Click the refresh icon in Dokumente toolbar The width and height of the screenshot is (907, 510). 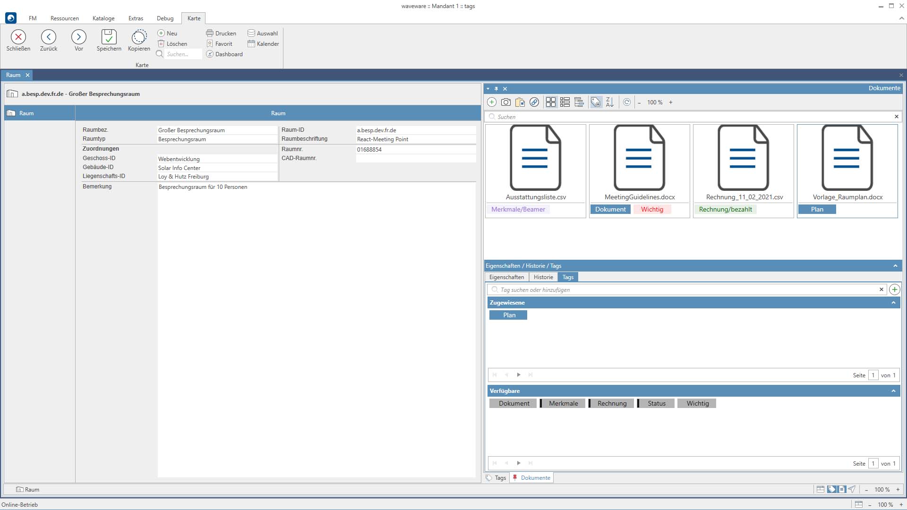coord(626,102)
